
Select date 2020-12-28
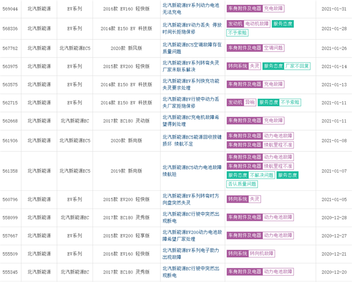click(334, 217)
